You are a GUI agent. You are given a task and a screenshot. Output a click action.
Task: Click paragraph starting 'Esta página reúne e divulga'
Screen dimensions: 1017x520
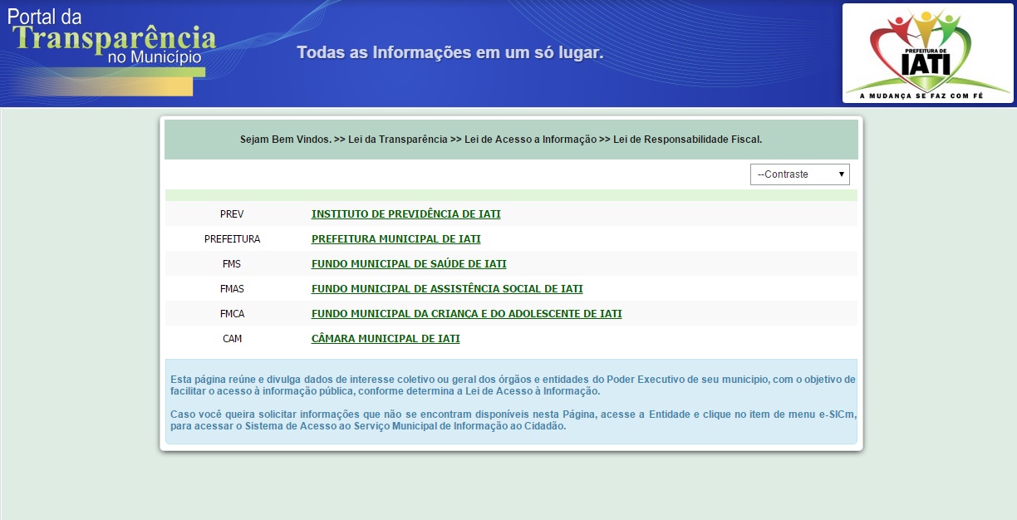[512, 385]
